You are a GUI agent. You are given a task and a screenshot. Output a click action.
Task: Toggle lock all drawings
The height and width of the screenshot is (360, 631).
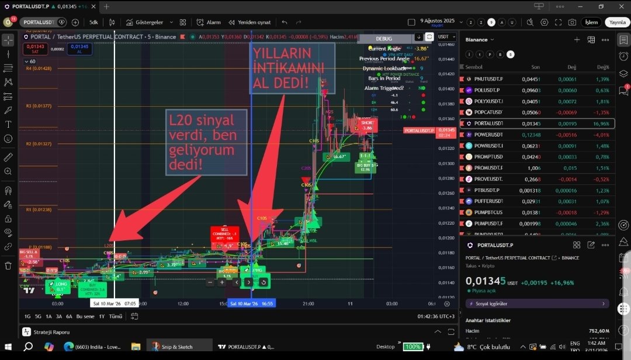(x=8, y=219)
